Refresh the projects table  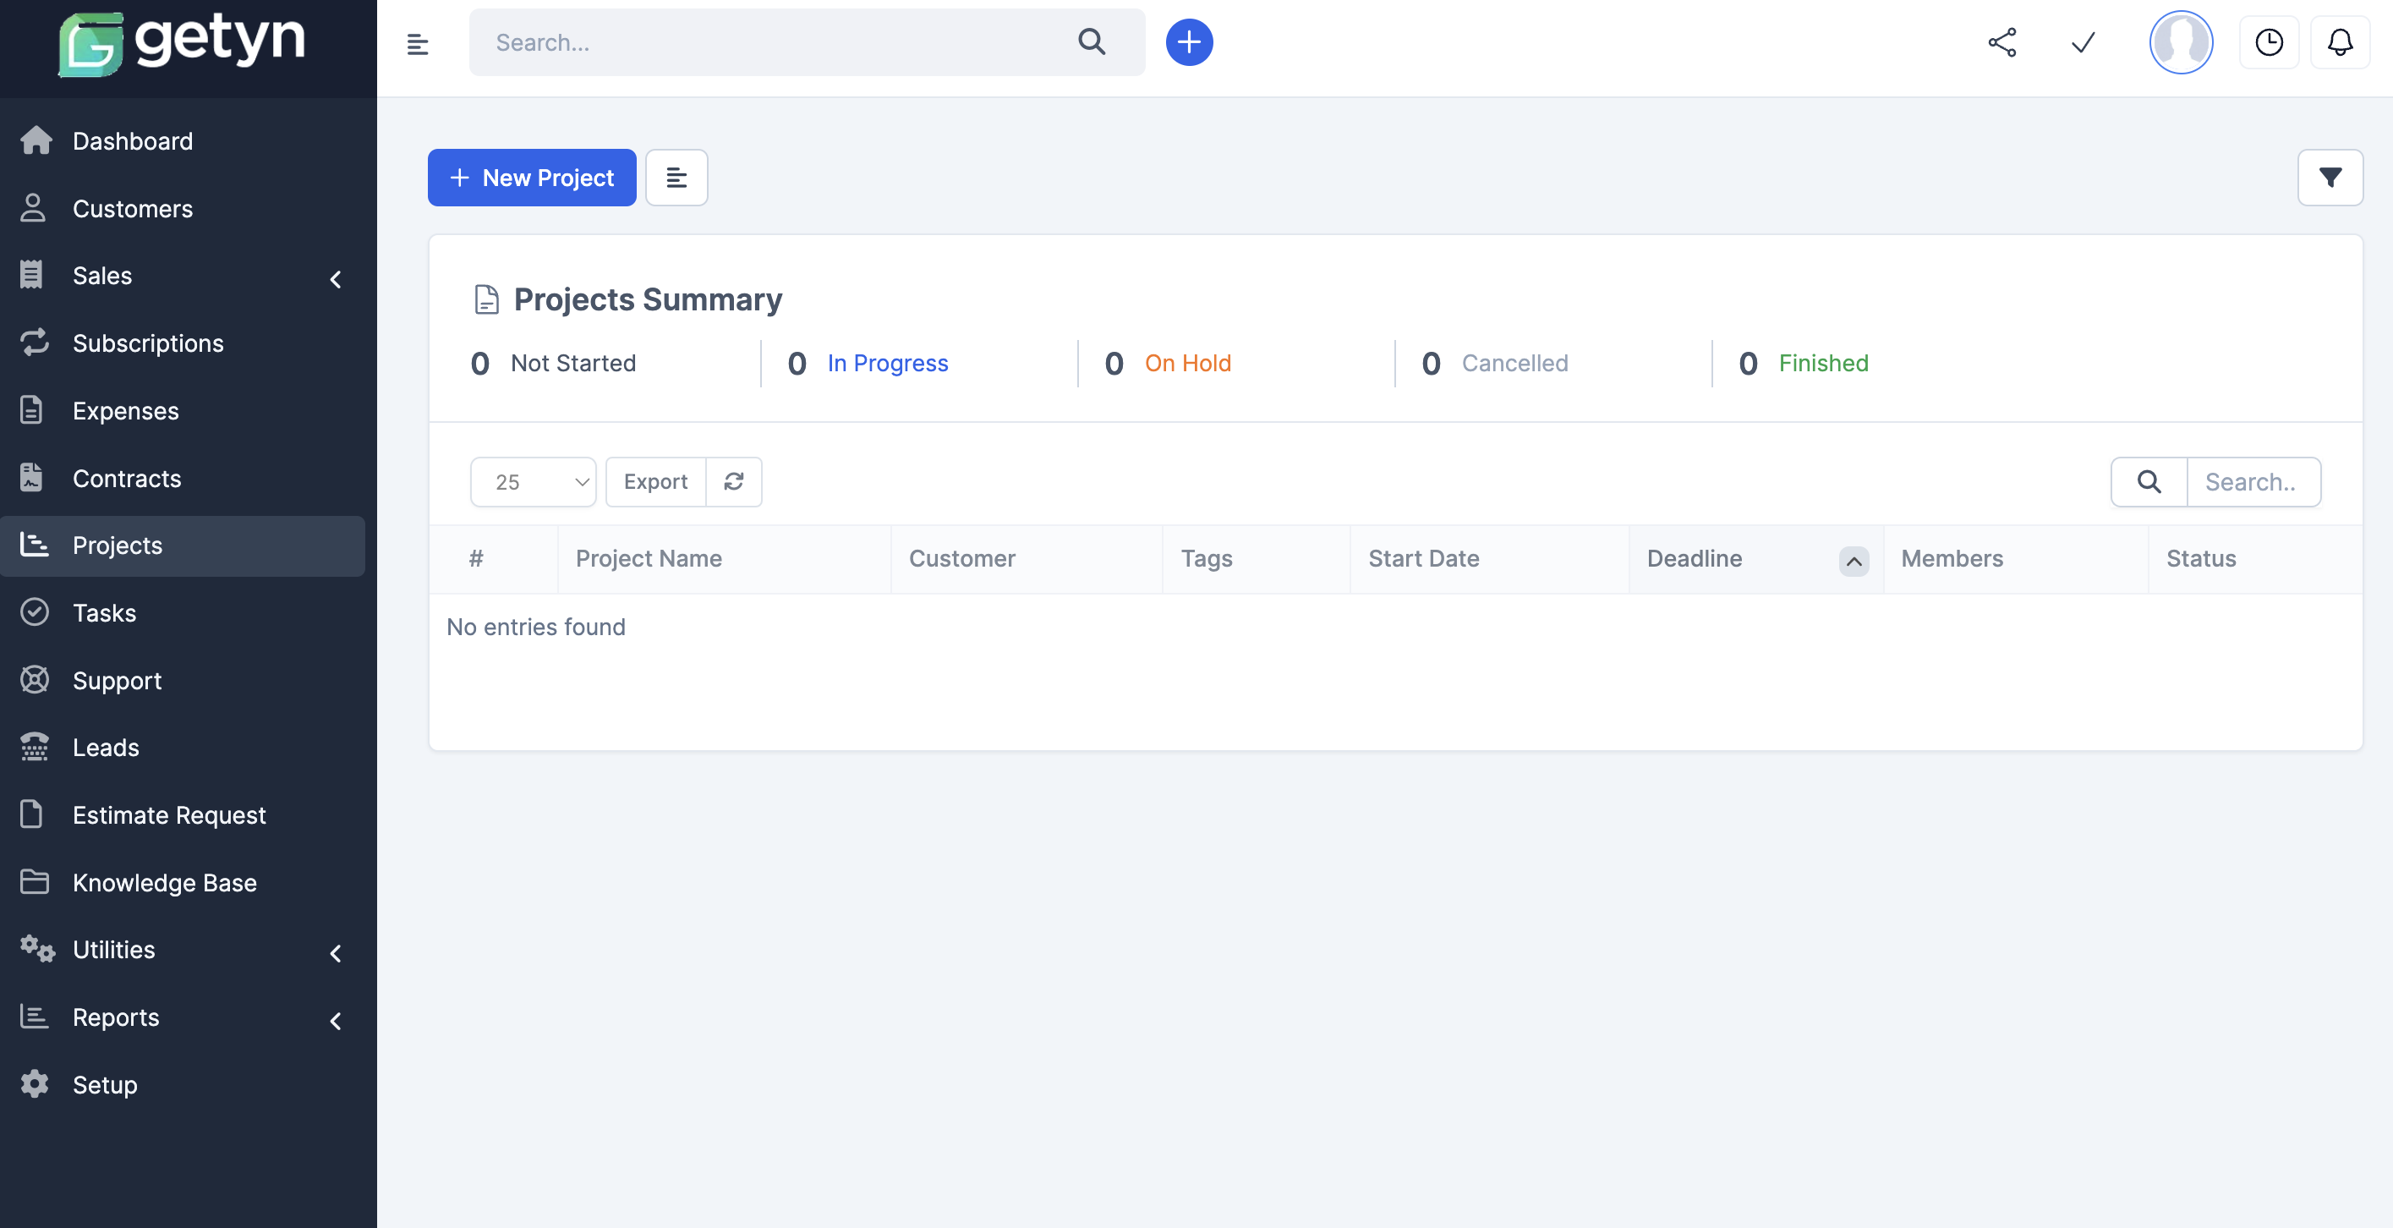(x=734, y=481)
